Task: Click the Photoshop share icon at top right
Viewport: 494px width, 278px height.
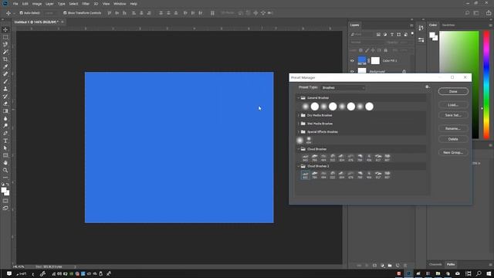Action: [489, 13]
